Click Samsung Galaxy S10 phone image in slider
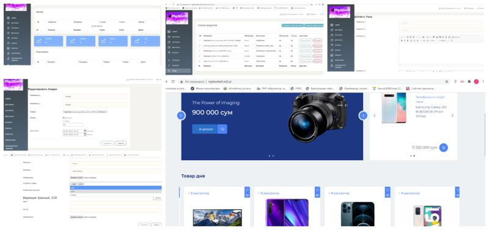The height and width of the screenshot is (230, 489). [394, 108]
